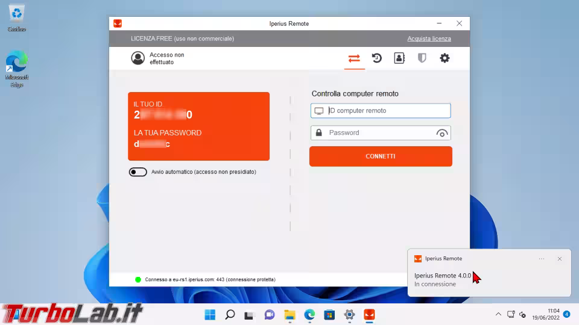Open settings via the gear icon
This screenshot has width=579, height=325.
point(445,58)
